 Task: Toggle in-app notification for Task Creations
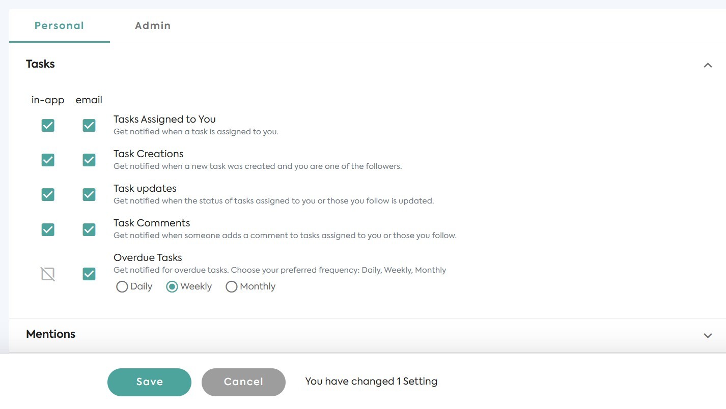48,160
